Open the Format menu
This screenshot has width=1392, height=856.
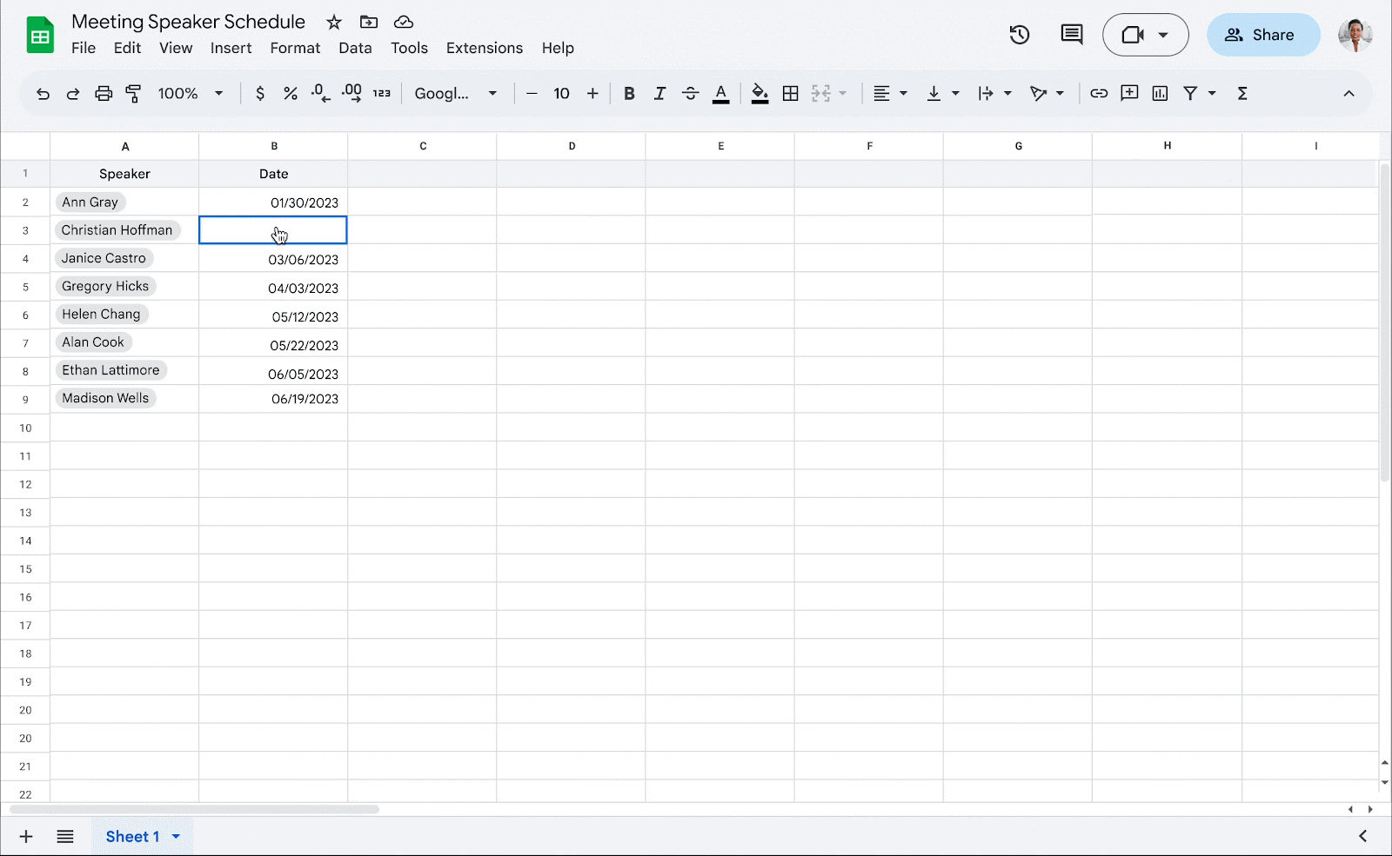[295, 48]
